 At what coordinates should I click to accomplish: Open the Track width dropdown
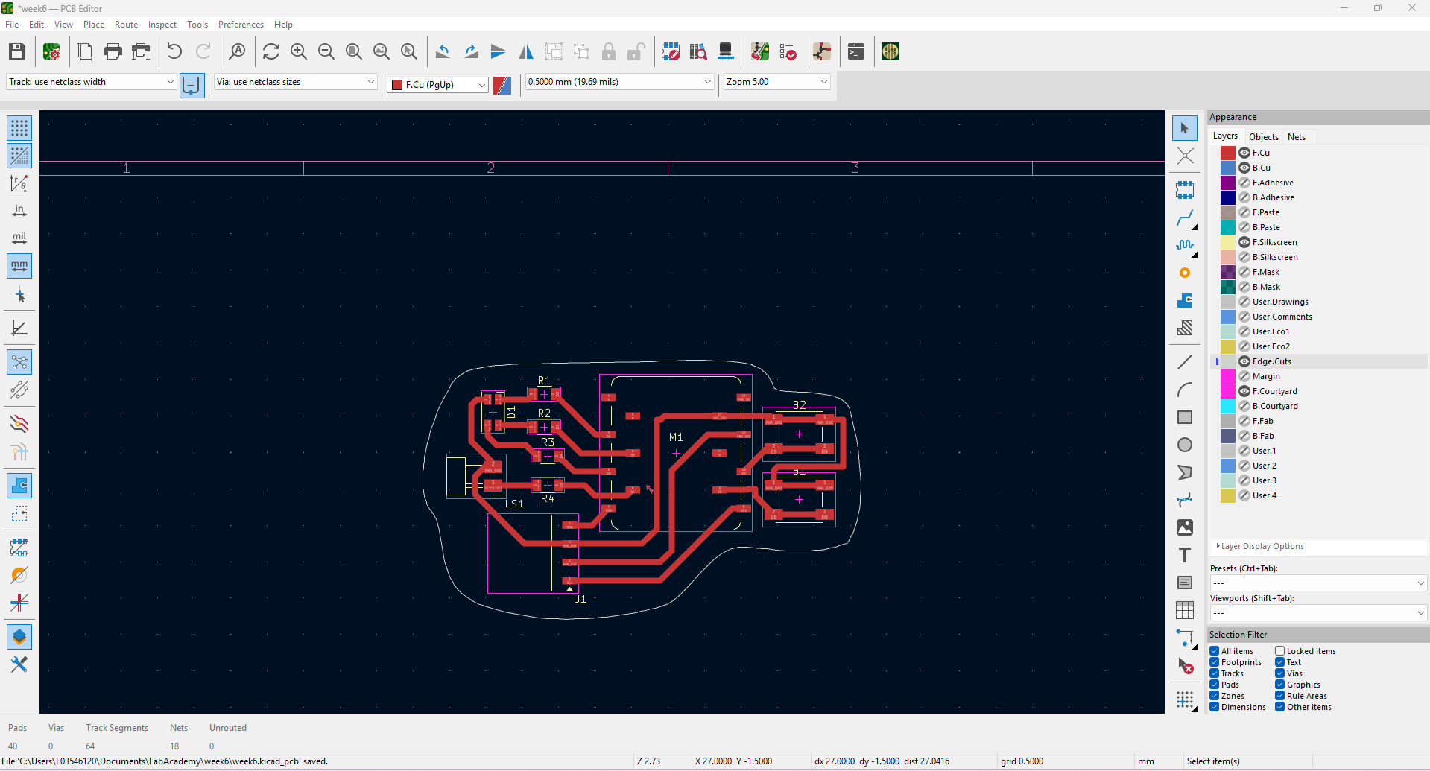91,82
